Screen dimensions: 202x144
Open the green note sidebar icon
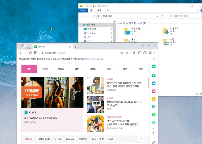coord(154,114)
